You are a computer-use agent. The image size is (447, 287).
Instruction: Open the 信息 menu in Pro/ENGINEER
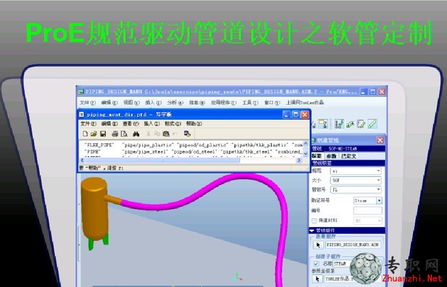coord(197,102)
